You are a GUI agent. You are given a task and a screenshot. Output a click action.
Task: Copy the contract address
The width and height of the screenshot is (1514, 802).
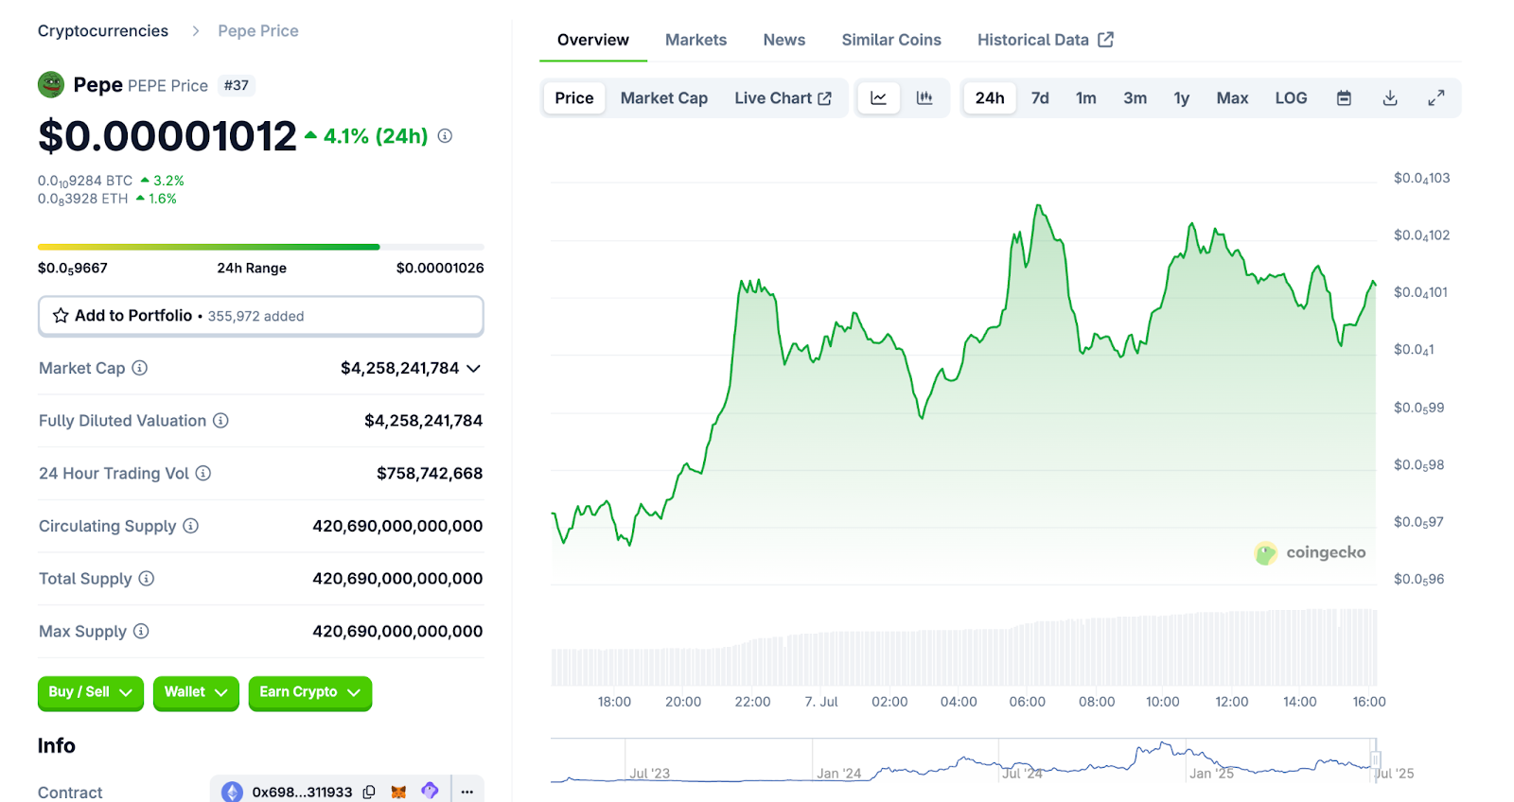coord(369,792)
